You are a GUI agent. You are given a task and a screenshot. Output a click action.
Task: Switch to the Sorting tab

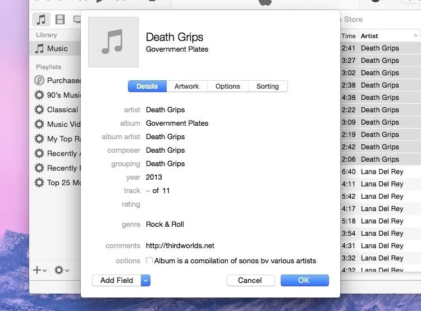[x=268, y=86]
